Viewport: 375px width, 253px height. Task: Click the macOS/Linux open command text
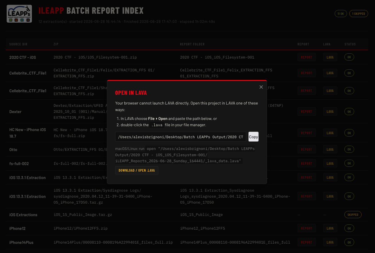tap(185, 155)
